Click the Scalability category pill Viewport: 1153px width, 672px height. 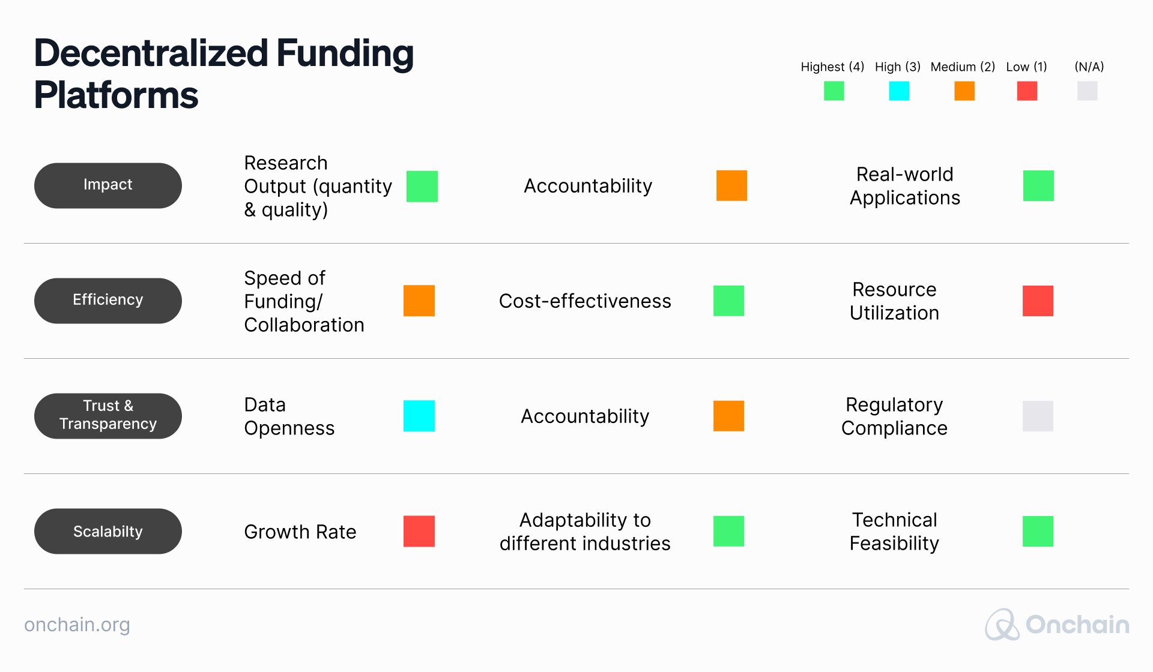108,531
